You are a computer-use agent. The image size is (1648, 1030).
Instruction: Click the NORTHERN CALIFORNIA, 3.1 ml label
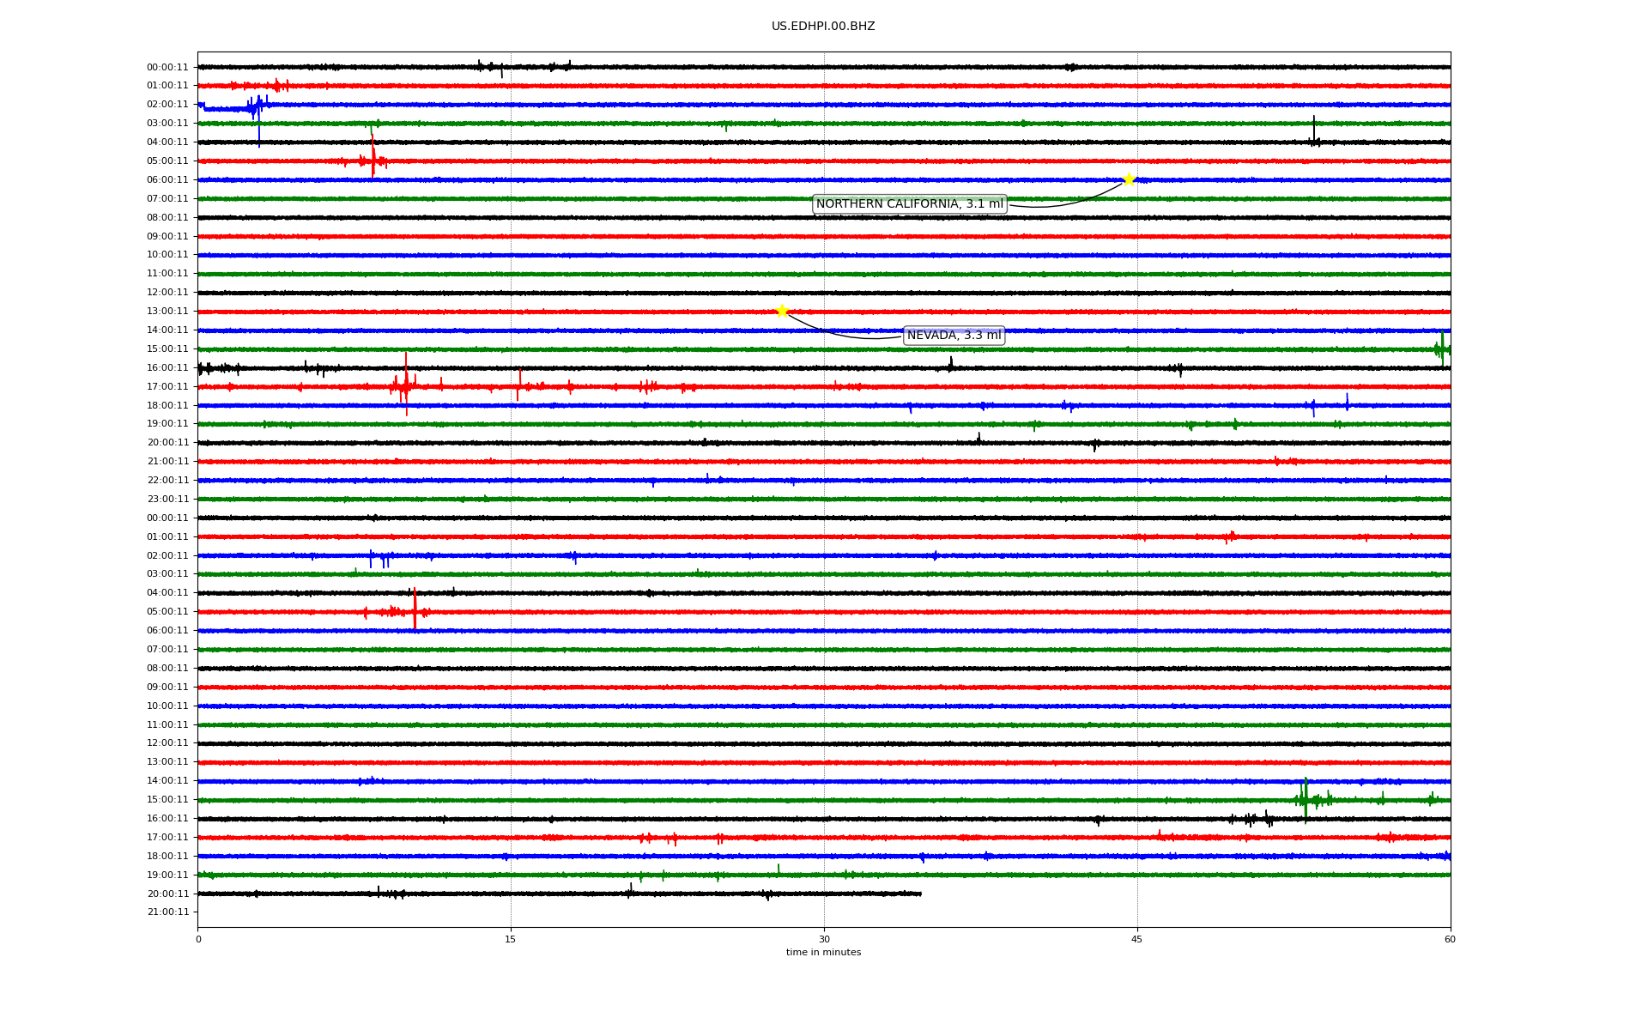(909, 204)
